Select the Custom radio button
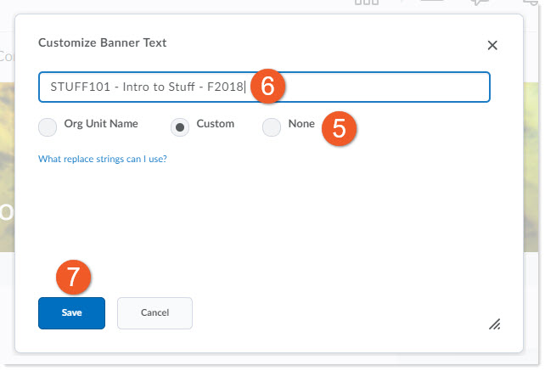 point(181,127)
